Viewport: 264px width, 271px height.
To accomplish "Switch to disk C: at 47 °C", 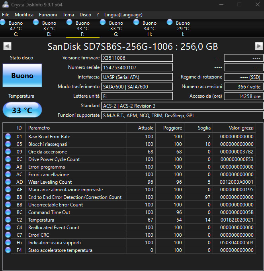I will (16, 28).
